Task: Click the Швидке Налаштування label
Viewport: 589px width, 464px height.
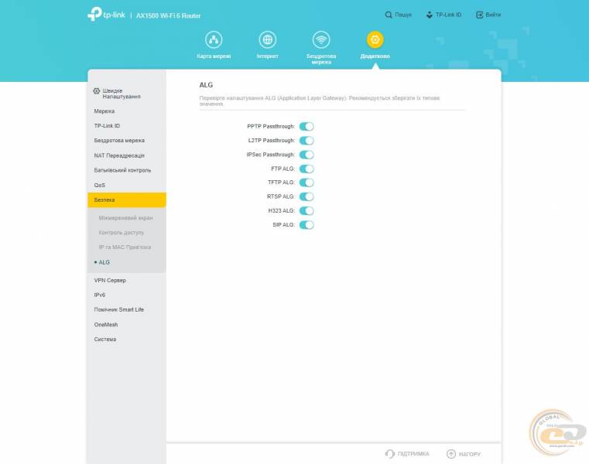Action: 122,94
